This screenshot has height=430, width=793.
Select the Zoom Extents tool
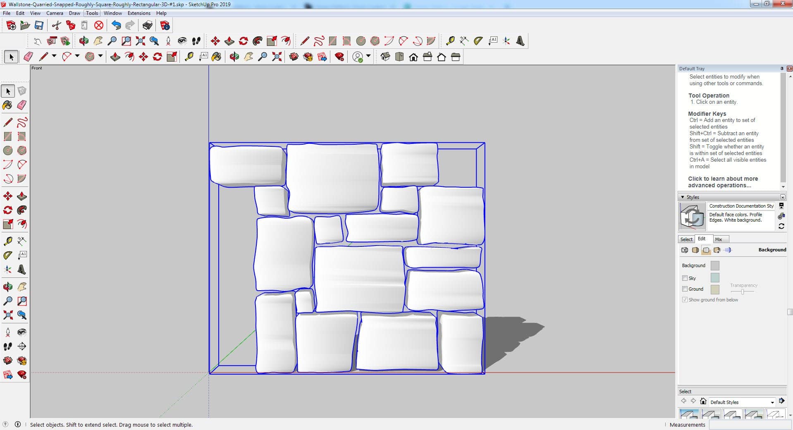[7, 315]
